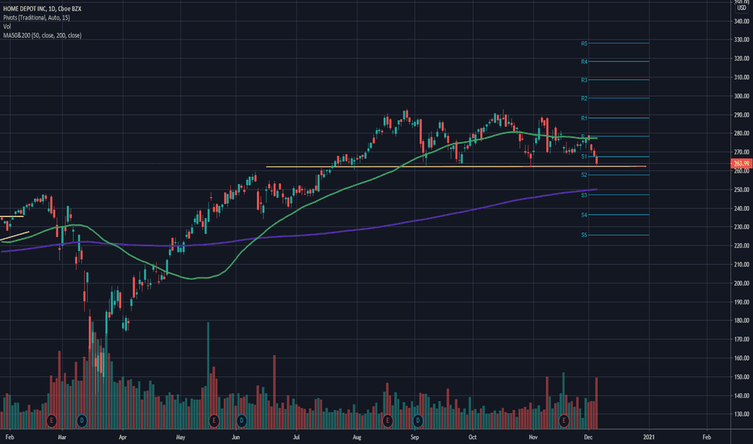
Task: Click the 280.00 price axis label
Action: tap(742, 133)
